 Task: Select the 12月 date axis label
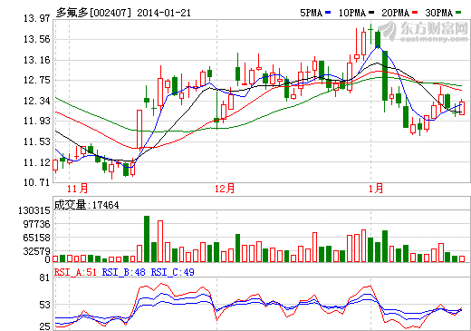pyautogui.click(x=225, y=189)
